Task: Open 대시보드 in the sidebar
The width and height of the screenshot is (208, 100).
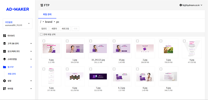Action: pos(11,35)
